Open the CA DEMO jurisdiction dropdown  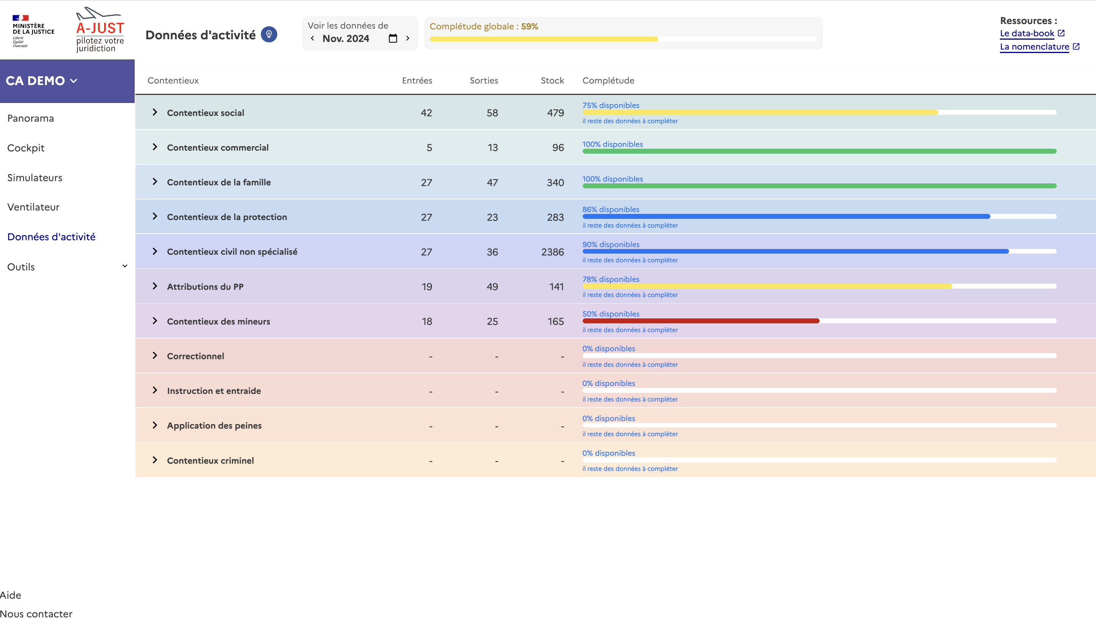click(42, 81)
